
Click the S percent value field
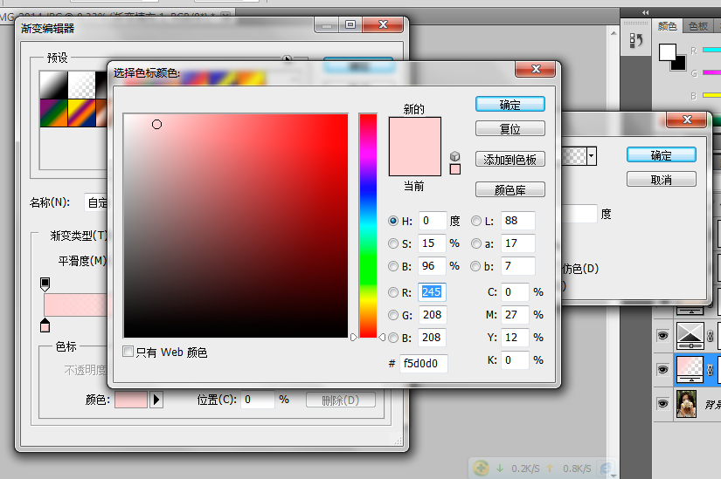(x=432, y=243)
